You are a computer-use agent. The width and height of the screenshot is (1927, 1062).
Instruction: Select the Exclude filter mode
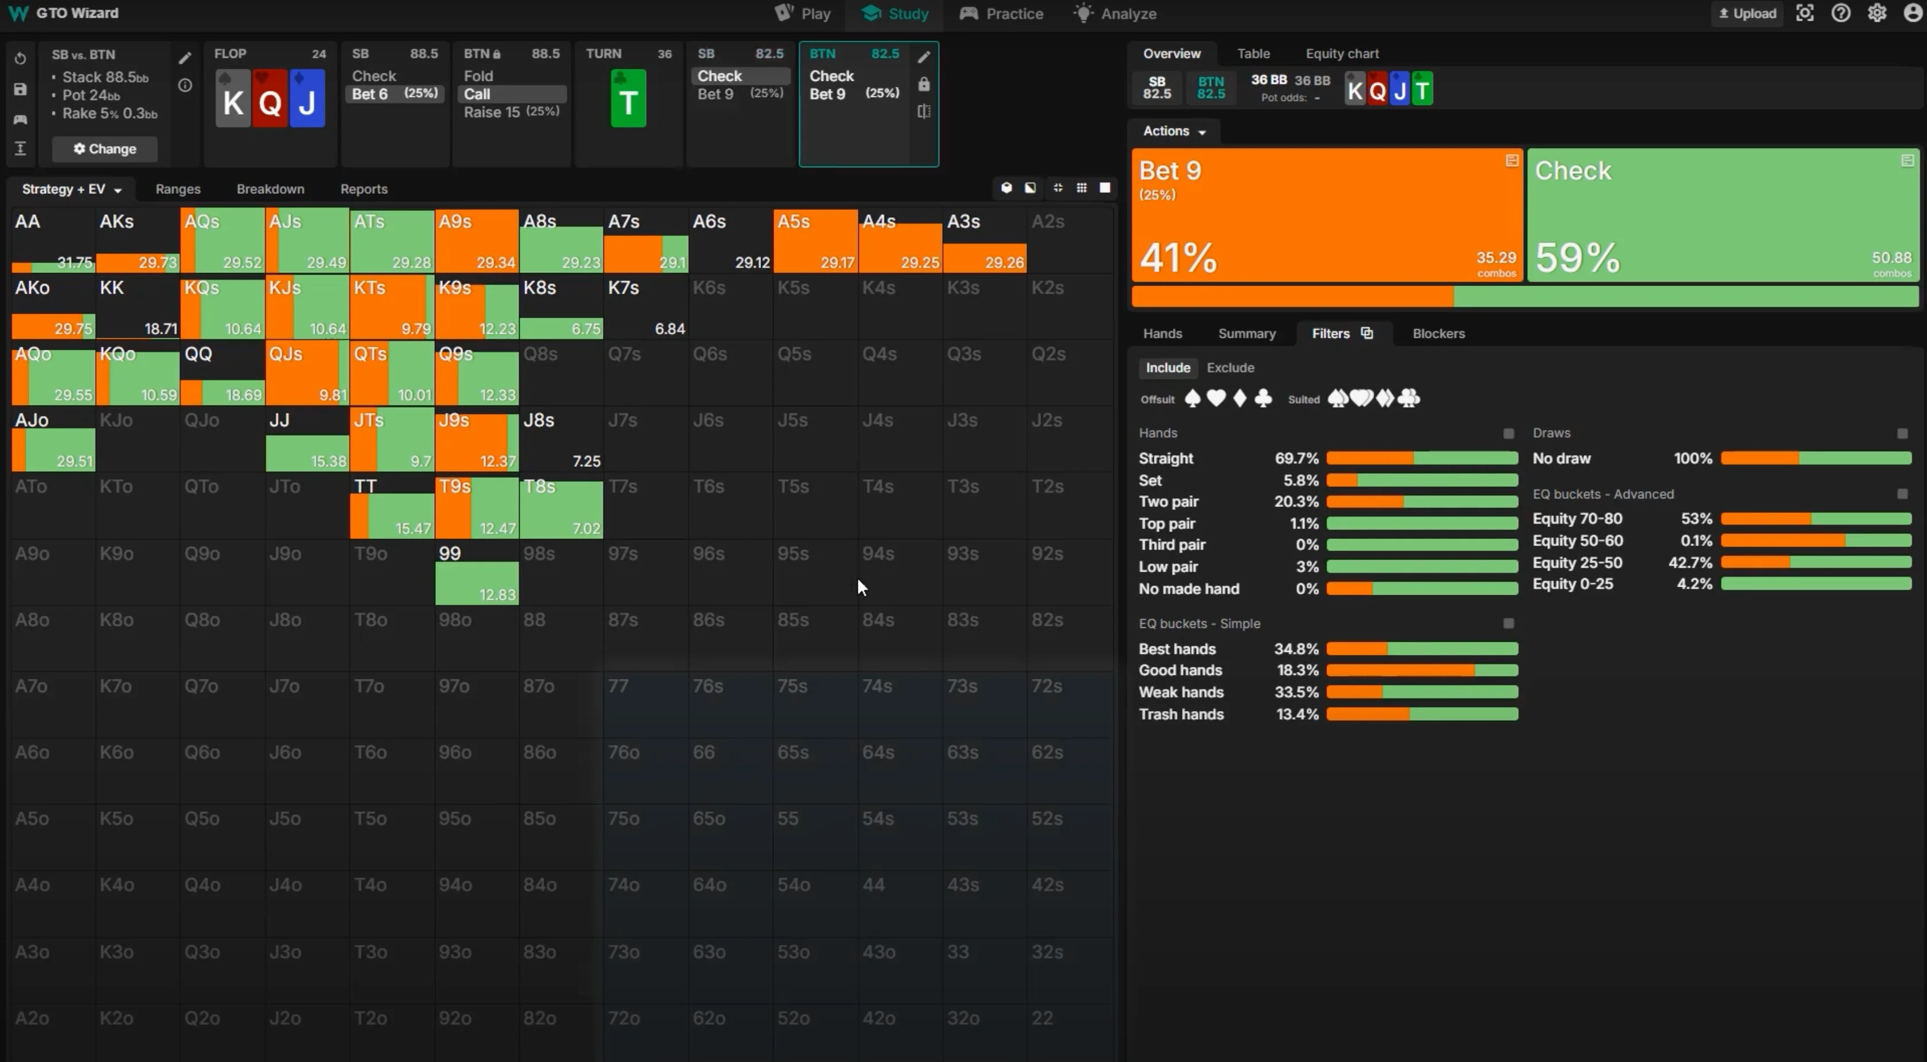click(1230, 368)
